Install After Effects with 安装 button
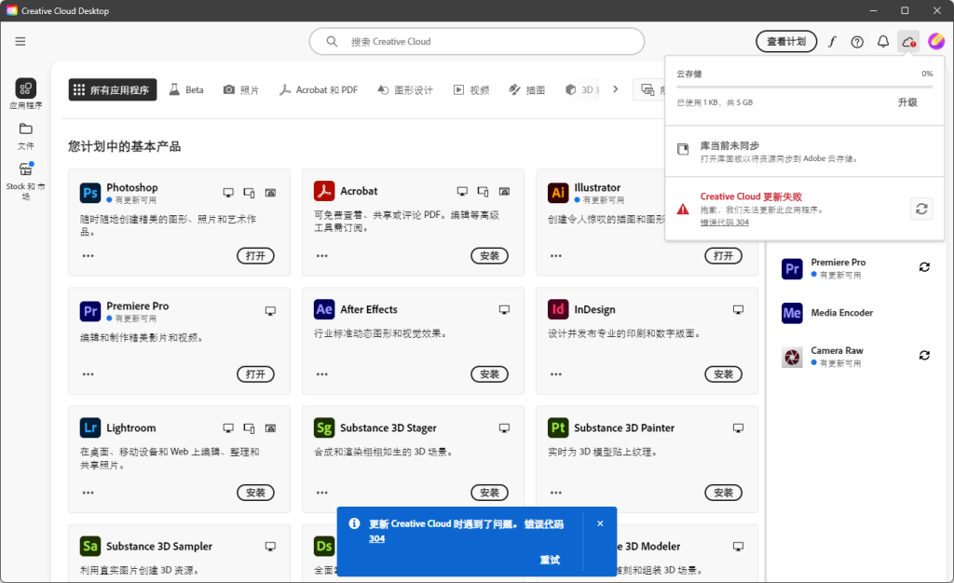954x583 pixels. pos(489,374)
